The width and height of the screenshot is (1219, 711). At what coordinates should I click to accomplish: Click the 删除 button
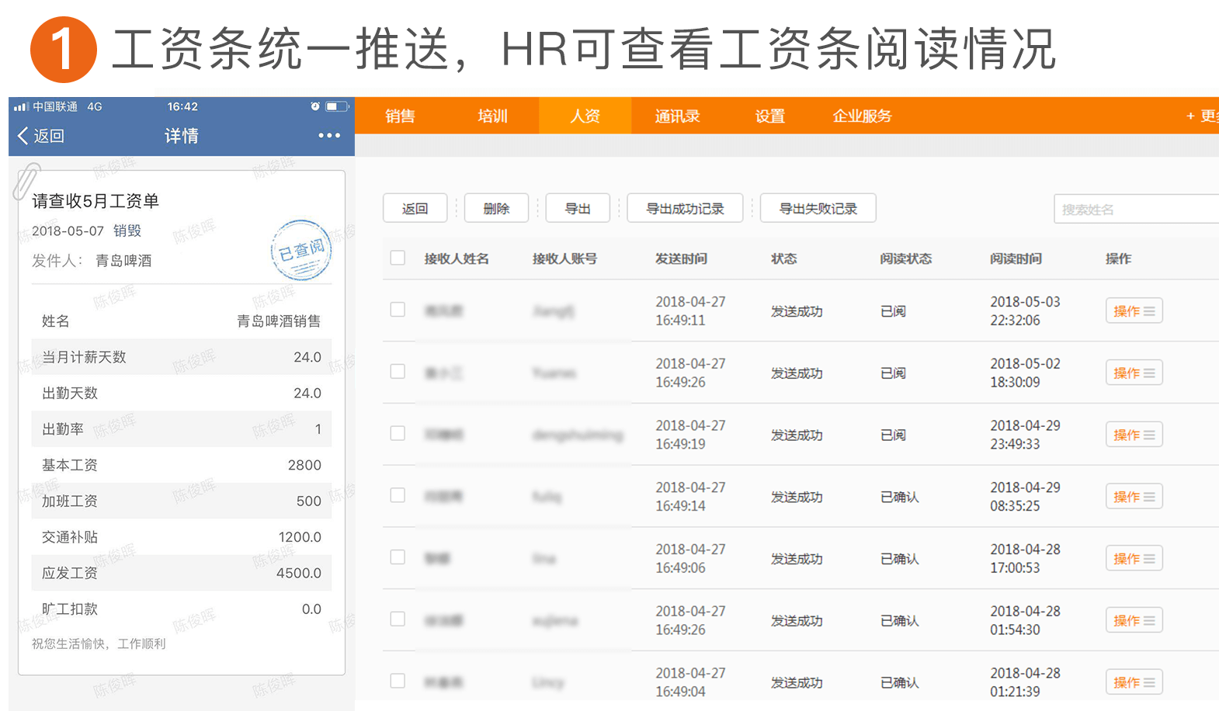pos(496,208)
